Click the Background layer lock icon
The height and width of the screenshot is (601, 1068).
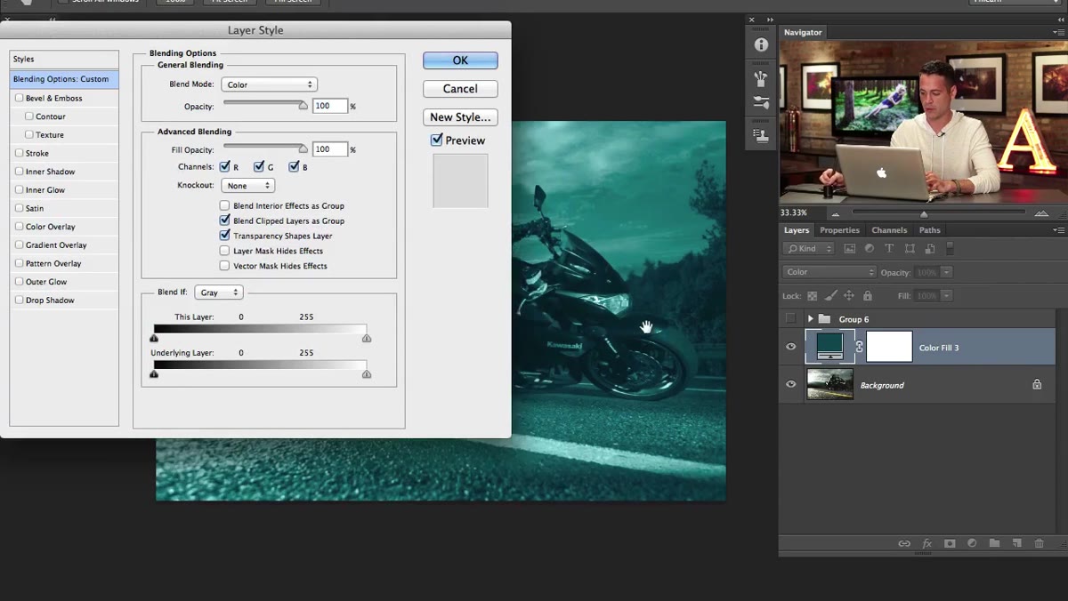coord(1037,385)
